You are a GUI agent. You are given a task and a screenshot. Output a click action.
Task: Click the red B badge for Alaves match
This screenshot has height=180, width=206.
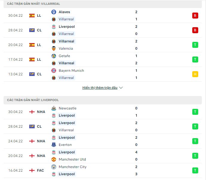(195, 16)
